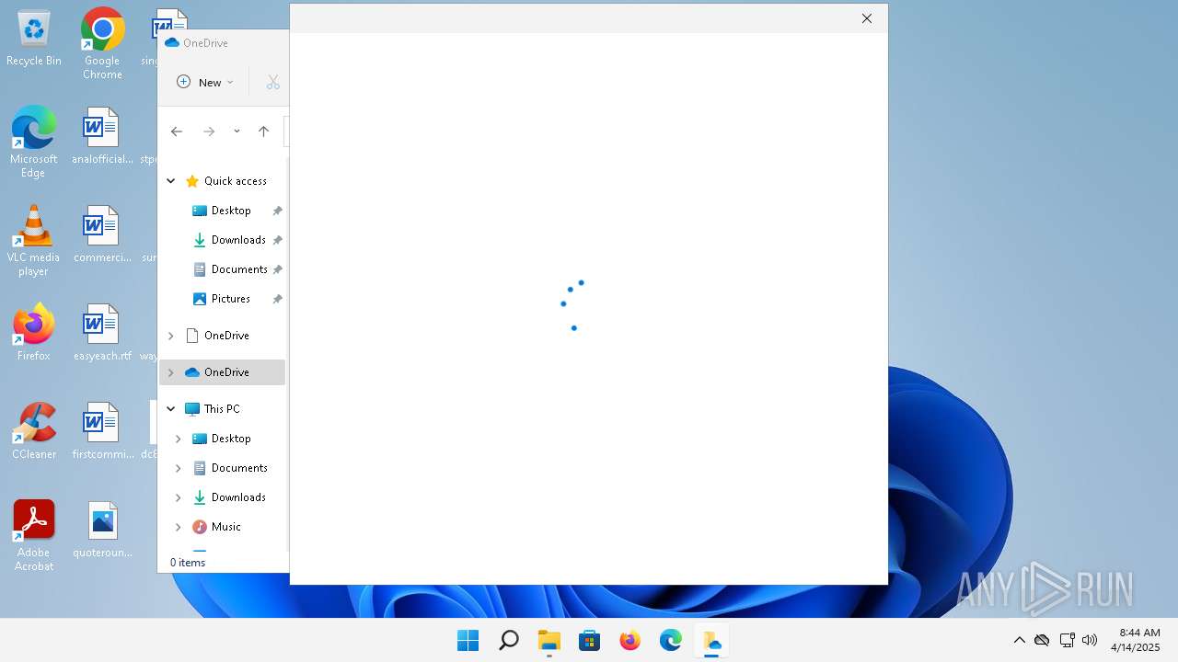The height and width of the screenshot is (662, 1178).
Task: Open network settings from system tray
Action: coord(1067,640)
